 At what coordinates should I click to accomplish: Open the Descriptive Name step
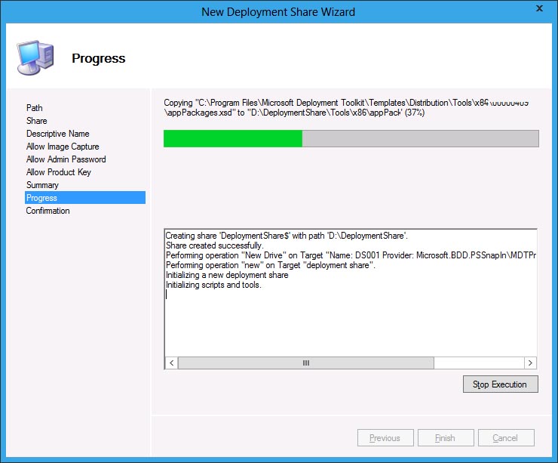pos(58,134)
